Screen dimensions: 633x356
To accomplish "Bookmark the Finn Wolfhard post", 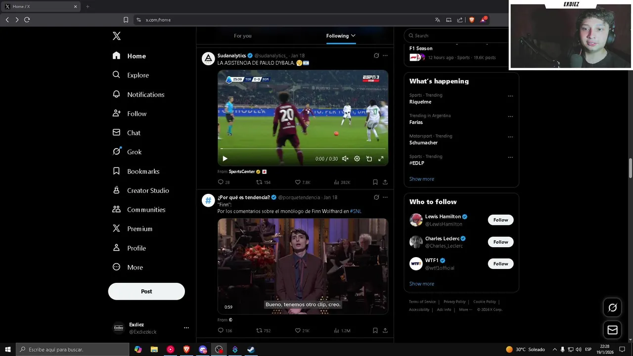I will [x=375, y=330].
